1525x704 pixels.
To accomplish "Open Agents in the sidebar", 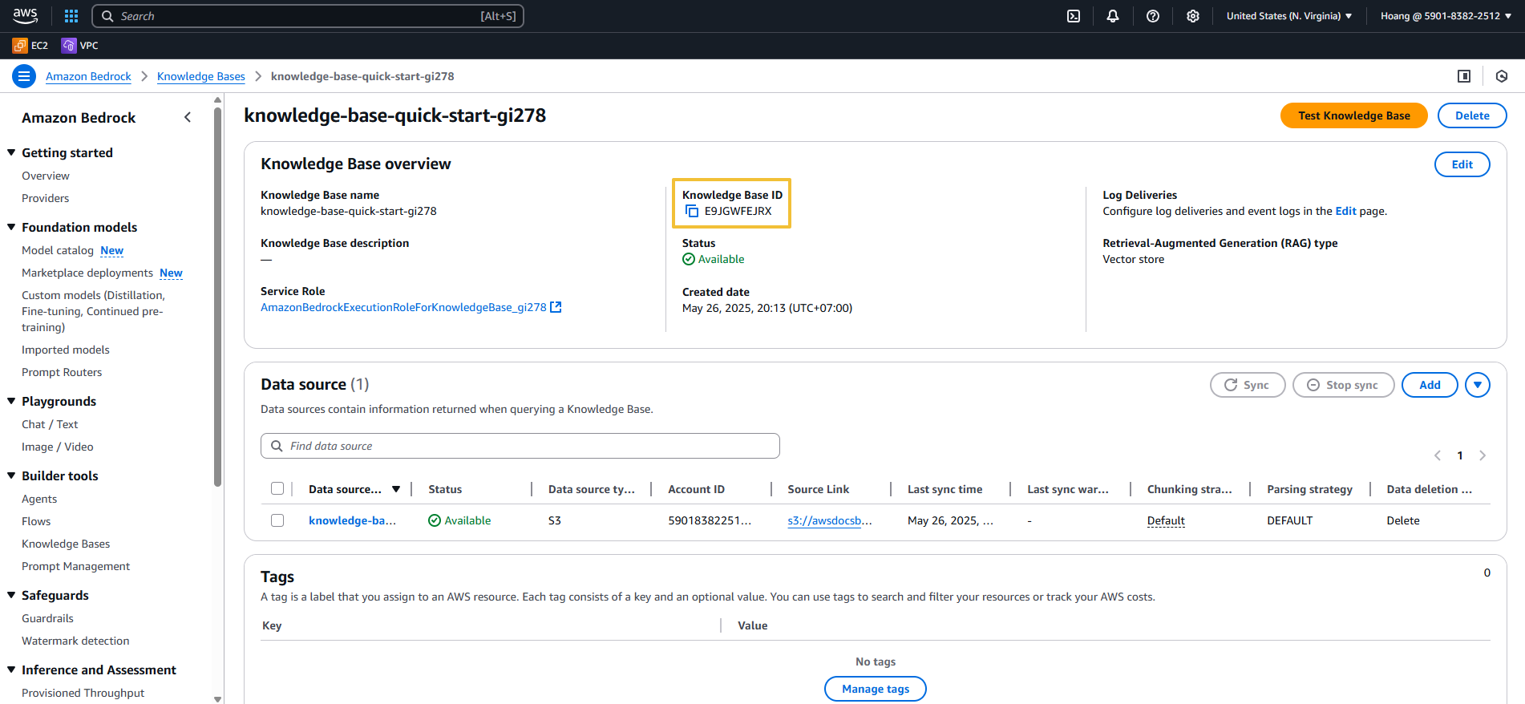I will [39, 499].
